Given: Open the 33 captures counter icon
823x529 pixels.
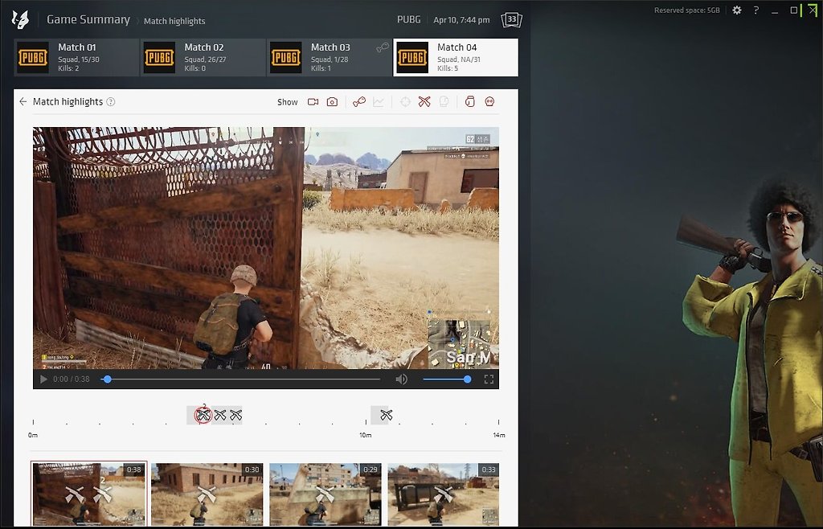Looking at the screenshot, I should pos(511,20).
